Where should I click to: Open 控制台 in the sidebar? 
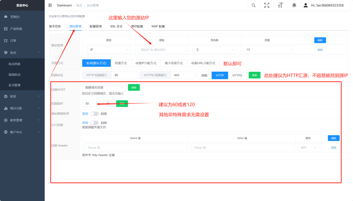(15, 17)
